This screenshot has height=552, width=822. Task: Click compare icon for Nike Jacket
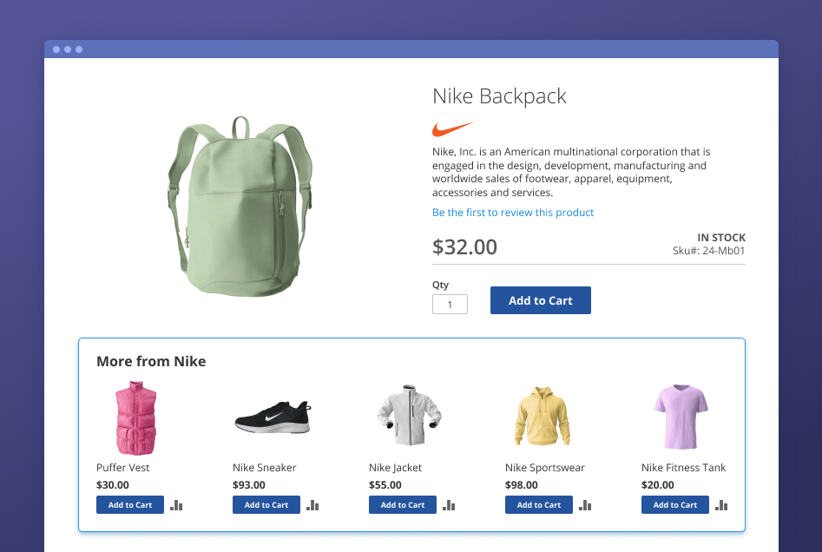450,505
